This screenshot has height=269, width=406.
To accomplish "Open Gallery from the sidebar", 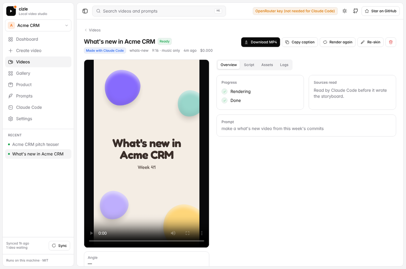I will coord(38,73).
